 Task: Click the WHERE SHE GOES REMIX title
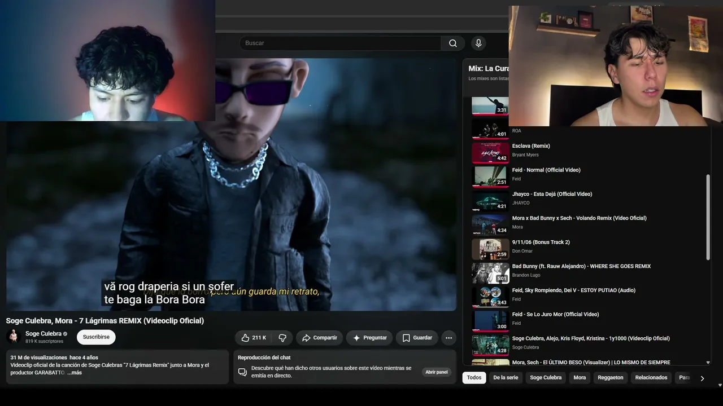point(582,267)
